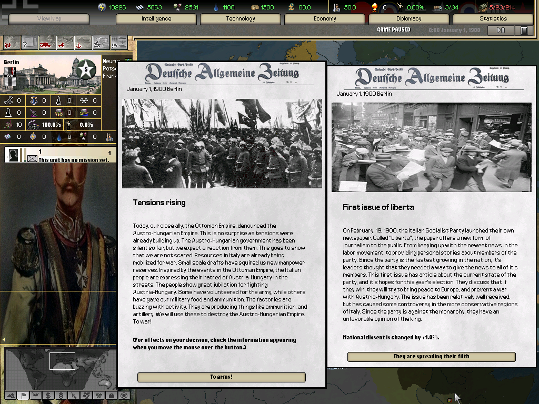Open the Statistics tab
Image resolution: width=539 pixels, height=404 pixels.
pyautogui.click(x=492, y=18)
